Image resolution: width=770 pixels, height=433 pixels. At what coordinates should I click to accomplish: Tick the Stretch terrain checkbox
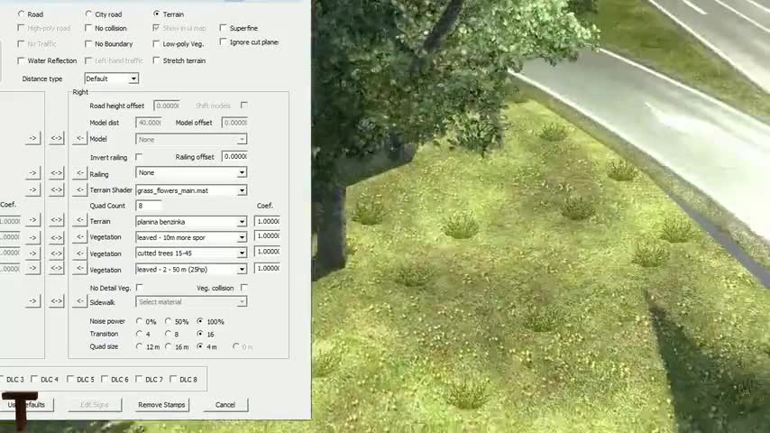pyautogui.click(x=156, y=60)
